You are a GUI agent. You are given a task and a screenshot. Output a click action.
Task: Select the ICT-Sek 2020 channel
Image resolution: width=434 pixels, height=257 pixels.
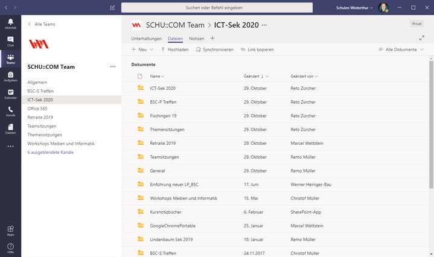(71, 100)
